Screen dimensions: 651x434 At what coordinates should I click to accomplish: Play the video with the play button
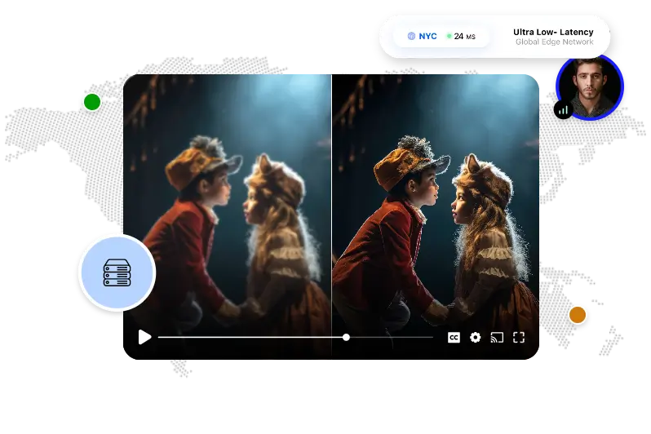pyautogui.click(x=144, y=337)
